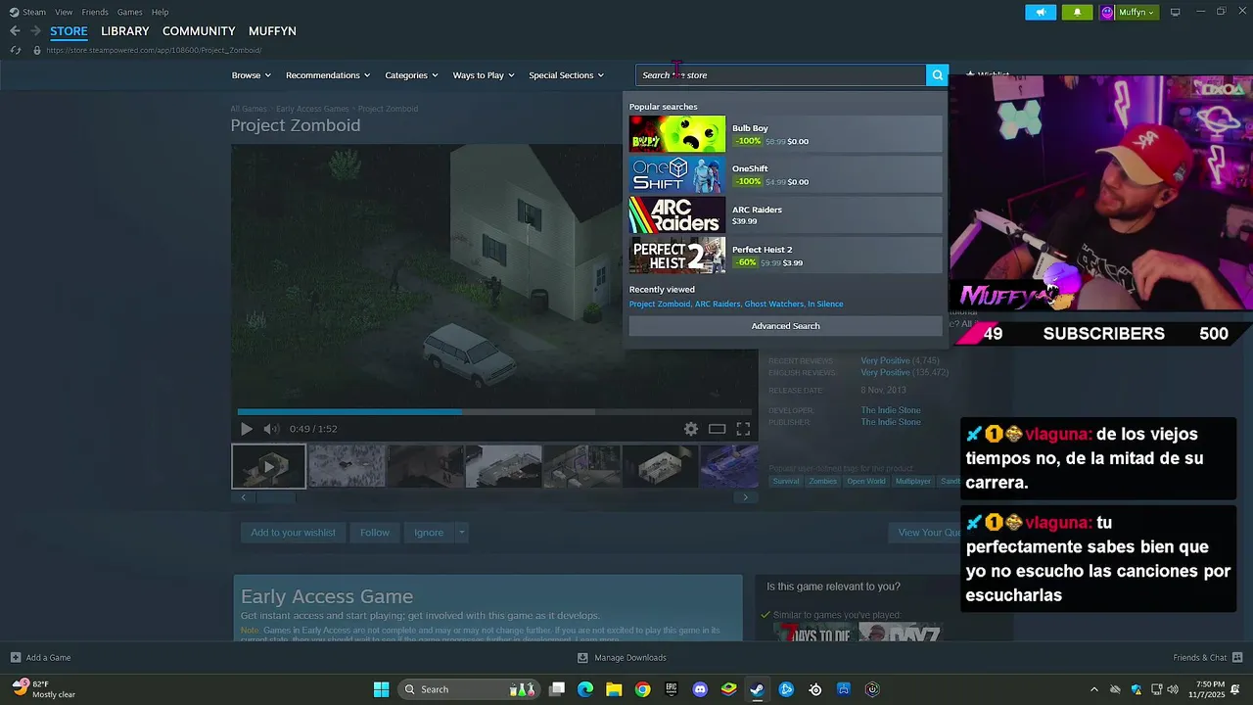Screen dimensions: 1253x705
Task: Reload the store page
Action: 15,50
